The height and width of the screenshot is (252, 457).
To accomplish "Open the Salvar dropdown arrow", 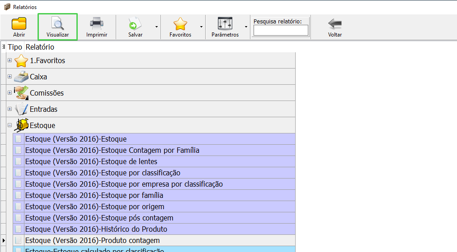I will click(x=156, y=27).
